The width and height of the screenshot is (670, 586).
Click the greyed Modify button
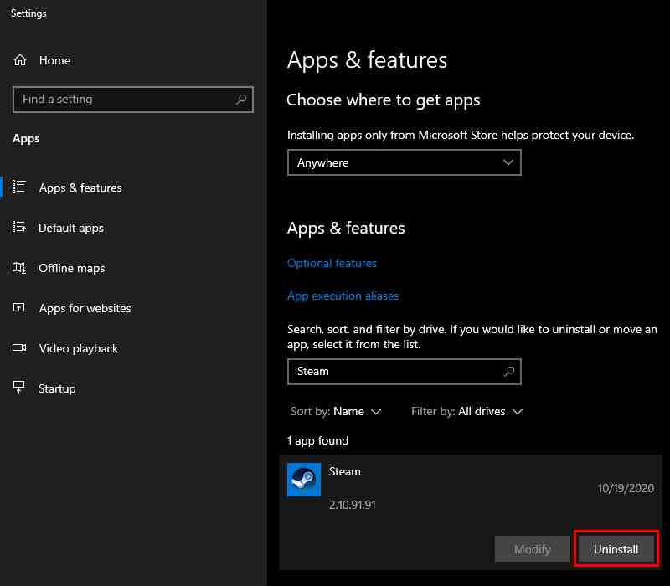coord(532,549)
